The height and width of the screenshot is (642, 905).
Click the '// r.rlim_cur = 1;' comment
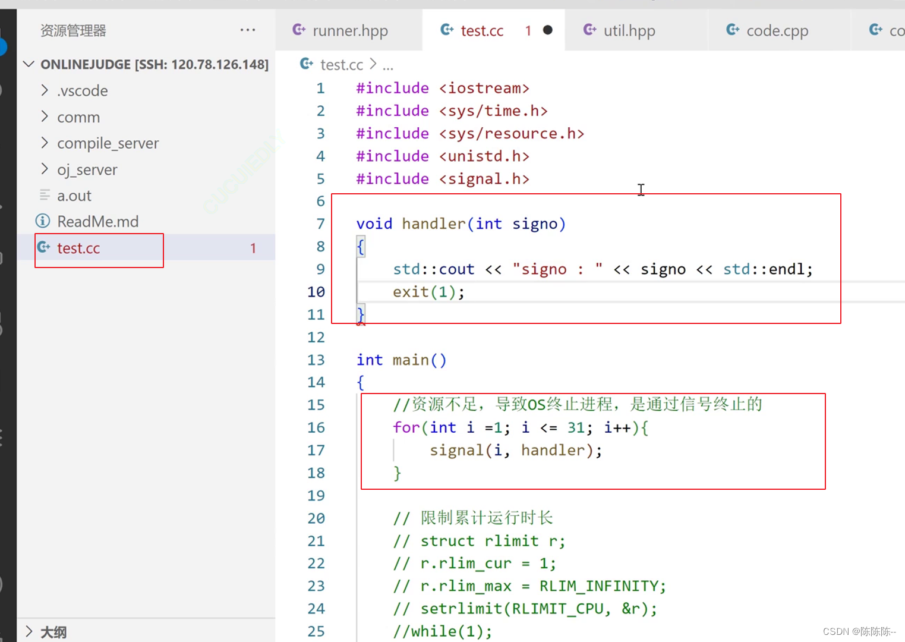point(475,564)
